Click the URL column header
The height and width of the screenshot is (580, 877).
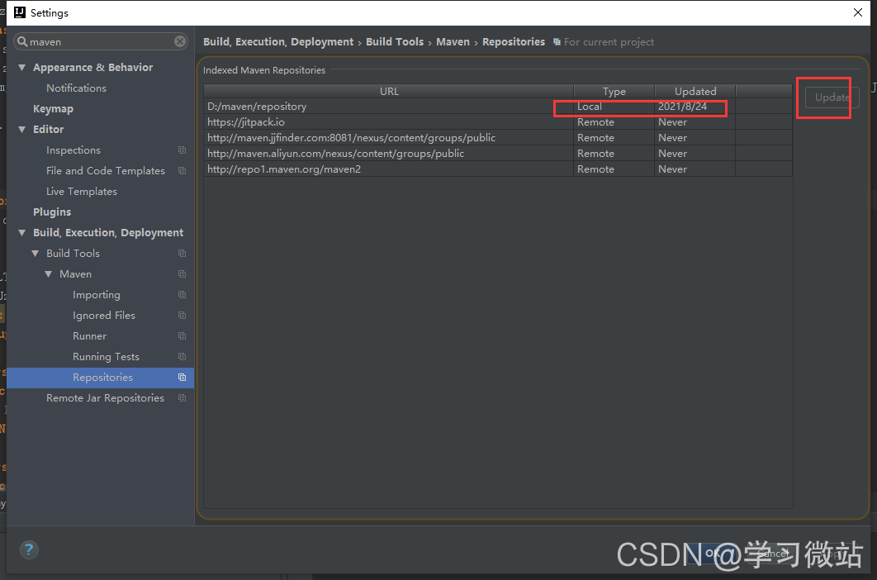pyautogui.click(x=389, y=91)
